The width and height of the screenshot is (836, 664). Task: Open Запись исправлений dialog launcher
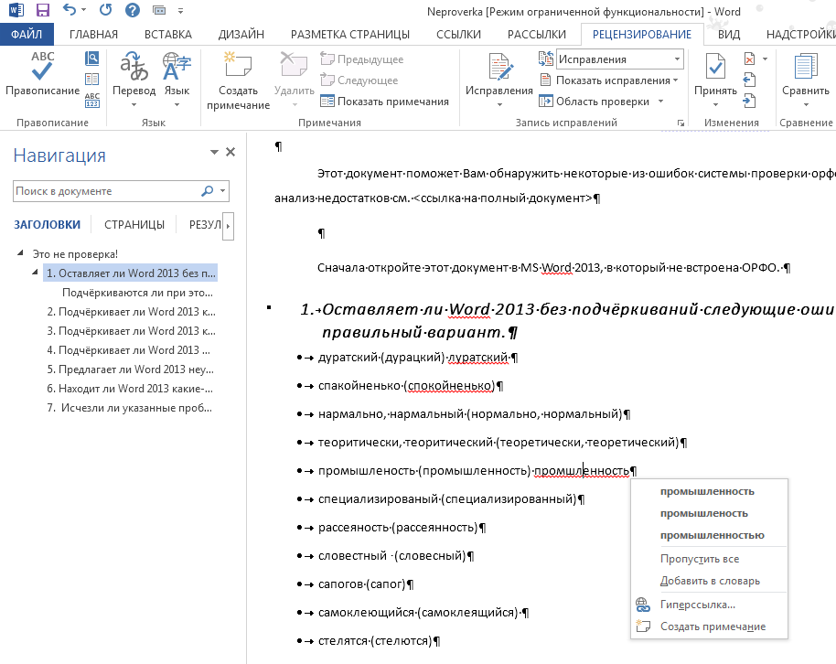[681, 123]
